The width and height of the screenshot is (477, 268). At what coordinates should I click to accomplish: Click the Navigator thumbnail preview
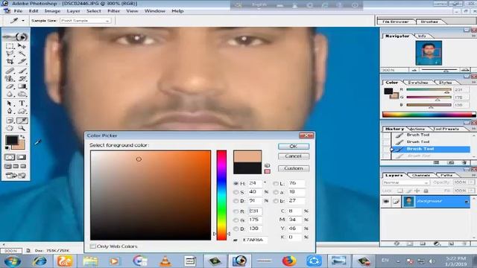pyautogui.click(x=429, y=53)
